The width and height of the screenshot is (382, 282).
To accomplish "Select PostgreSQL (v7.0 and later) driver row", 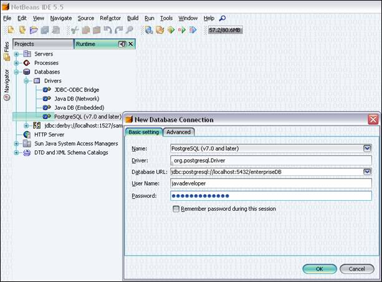I will click(87, 117).
